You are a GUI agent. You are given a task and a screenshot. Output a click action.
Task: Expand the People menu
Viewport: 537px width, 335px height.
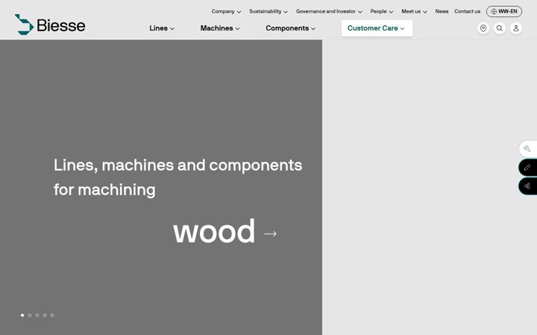click(382, 11)
